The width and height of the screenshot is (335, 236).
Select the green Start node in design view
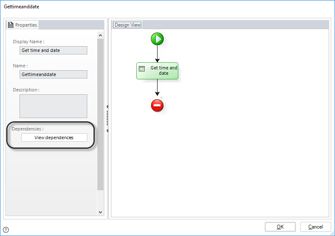coord(157,39)
